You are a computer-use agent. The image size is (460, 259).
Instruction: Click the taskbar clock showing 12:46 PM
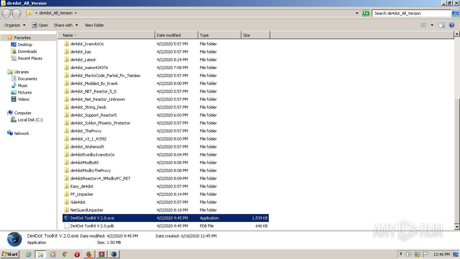point(441,254)
